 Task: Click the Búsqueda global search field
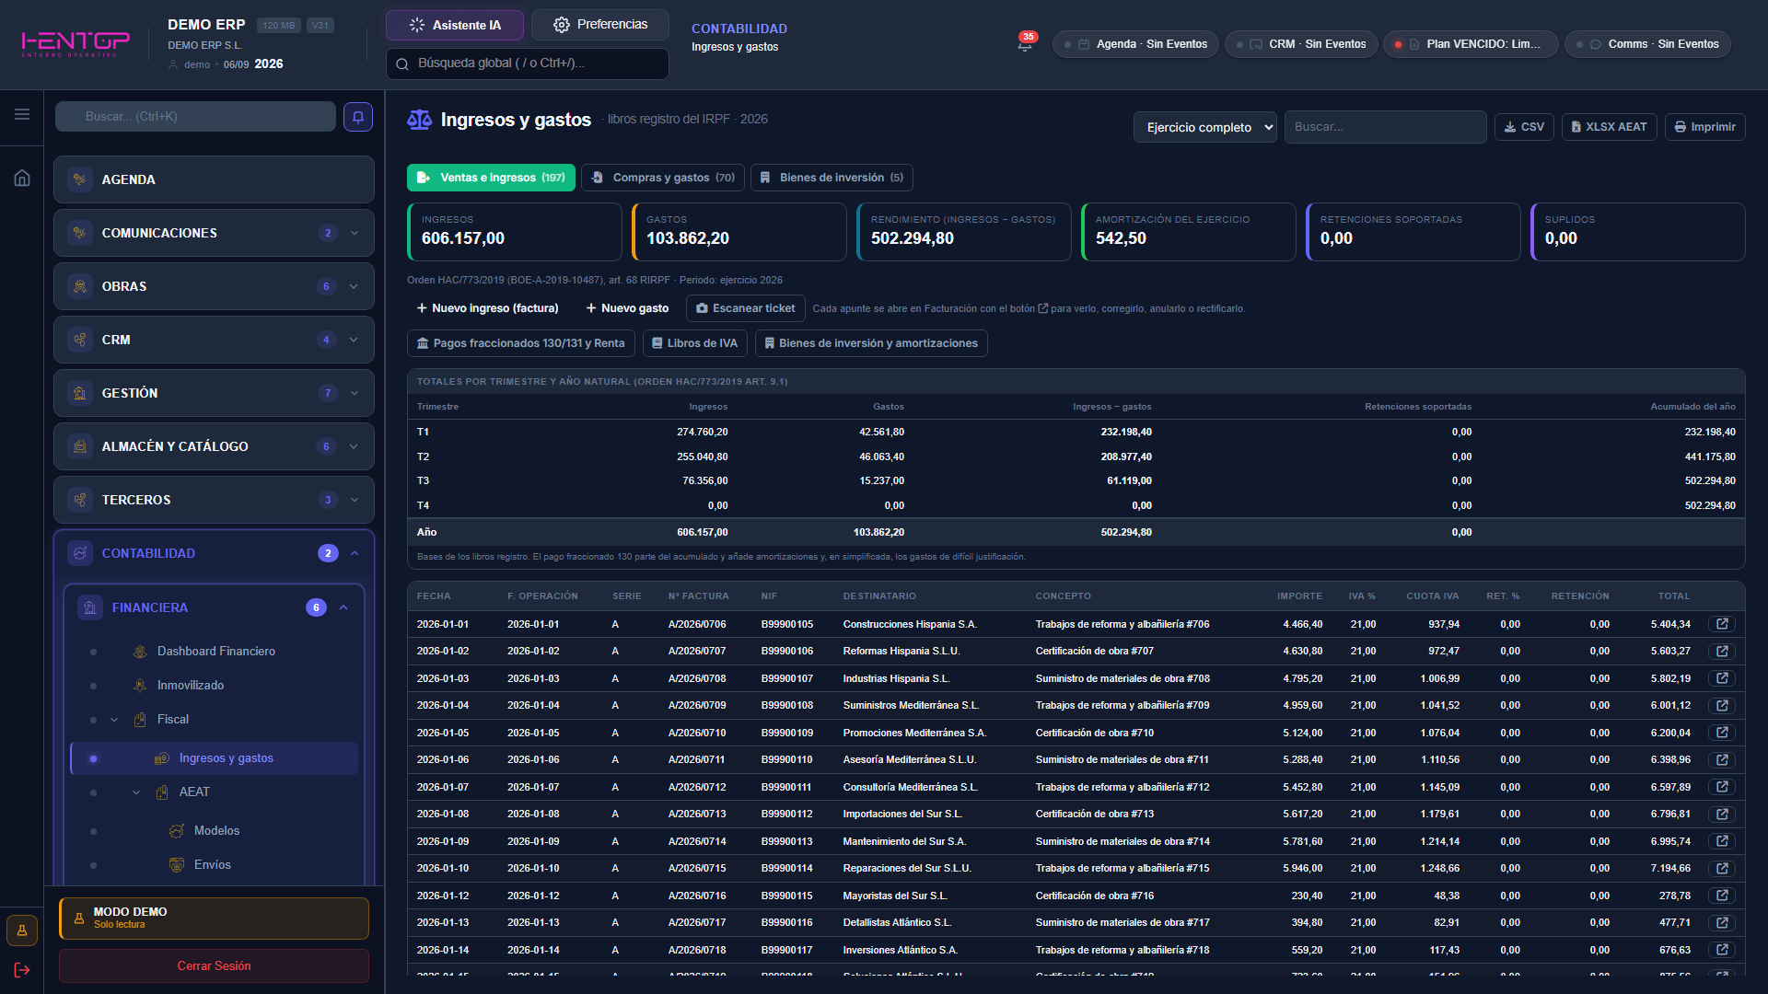tap(527, 64)
